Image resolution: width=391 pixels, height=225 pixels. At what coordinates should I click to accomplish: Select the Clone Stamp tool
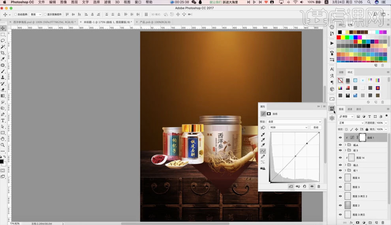coord(3,77)
